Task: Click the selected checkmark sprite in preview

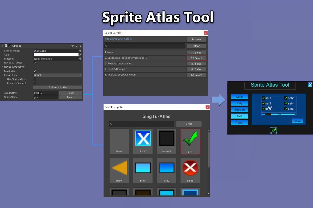Action: 274,130
